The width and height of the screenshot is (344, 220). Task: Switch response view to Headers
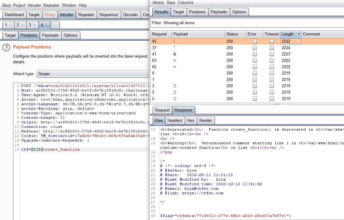click(175, 120)
